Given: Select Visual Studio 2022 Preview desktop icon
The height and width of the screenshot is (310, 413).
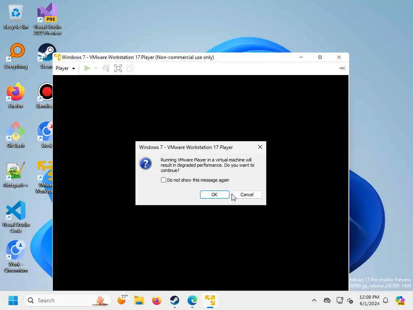Looking at the screenshot, I should [x=47, y=19].
